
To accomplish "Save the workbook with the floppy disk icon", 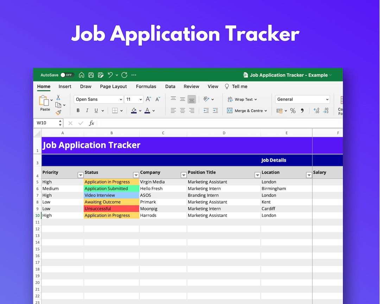I will (x=91, y=75).
